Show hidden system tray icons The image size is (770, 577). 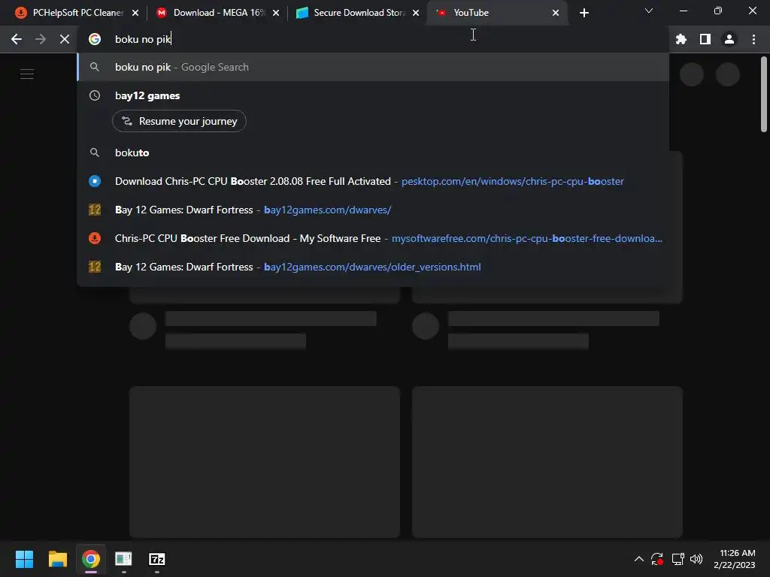(639, 559)
